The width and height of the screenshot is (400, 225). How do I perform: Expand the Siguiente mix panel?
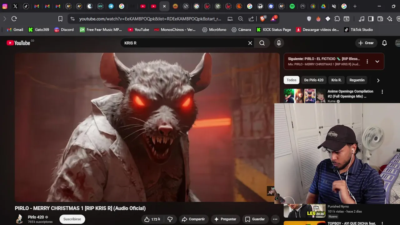(377, 62)
